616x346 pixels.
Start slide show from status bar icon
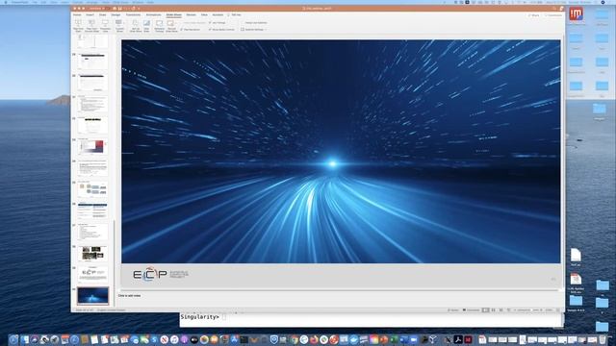pyautogui.click(x=508, y=309)
